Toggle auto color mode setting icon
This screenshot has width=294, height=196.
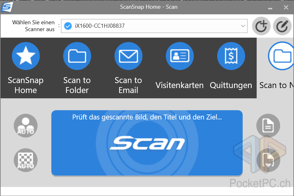click(26, 126)
